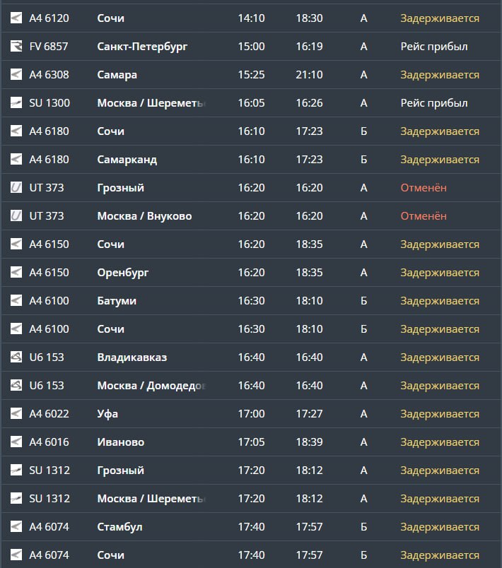This screenshot has width=502, height=568.
Task: Click the airline icon for flight A4 6308
Action: [x=16, y=75]
